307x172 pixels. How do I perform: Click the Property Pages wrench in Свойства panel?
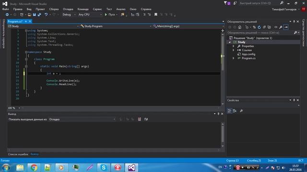[x=241, y=111]
